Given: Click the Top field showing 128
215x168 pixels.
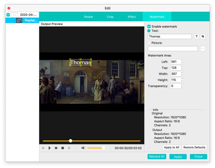Looking at the screenshot, I should [x=175, y=68].
